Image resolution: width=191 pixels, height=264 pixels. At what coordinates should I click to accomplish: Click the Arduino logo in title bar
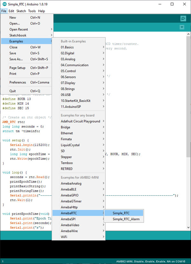pos(4,4)
